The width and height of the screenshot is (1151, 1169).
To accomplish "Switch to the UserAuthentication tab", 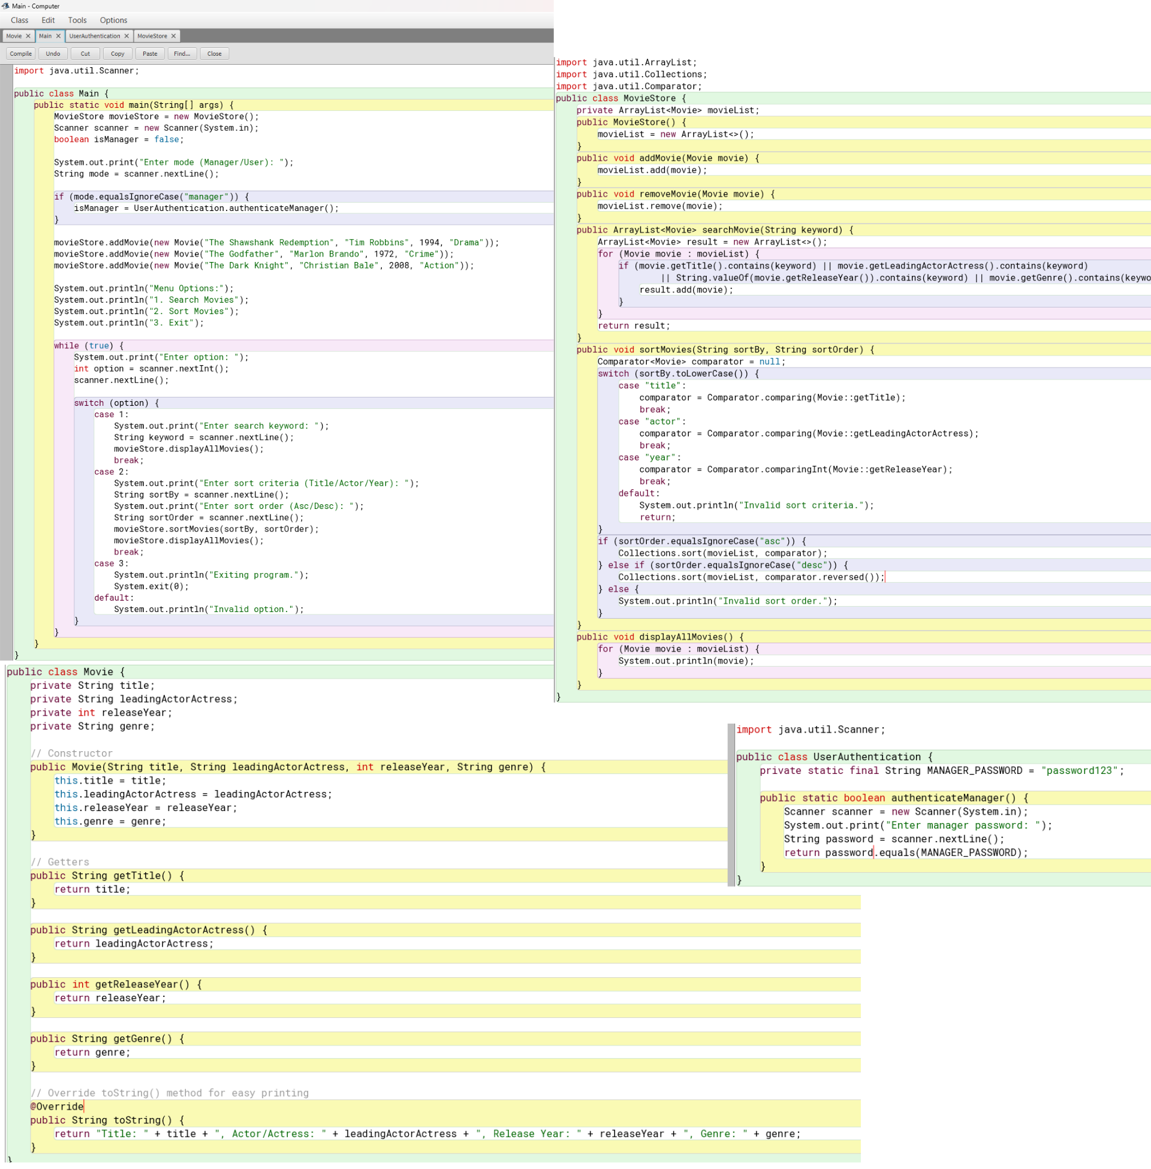I will pos(94,35).
